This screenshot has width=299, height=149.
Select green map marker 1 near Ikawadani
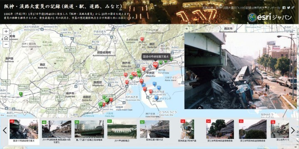[x=21, y=94]
